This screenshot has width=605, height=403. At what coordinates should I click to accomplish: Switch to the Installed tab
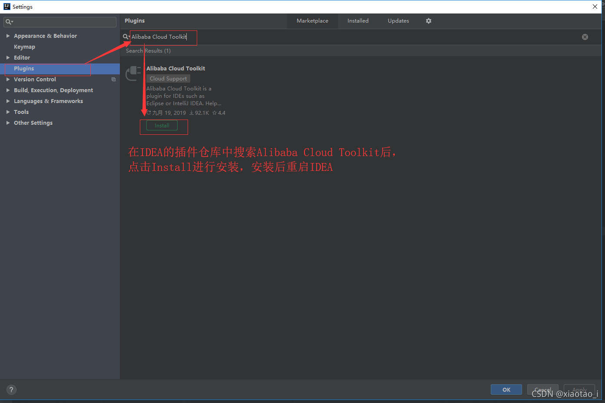tap(358, 21)
